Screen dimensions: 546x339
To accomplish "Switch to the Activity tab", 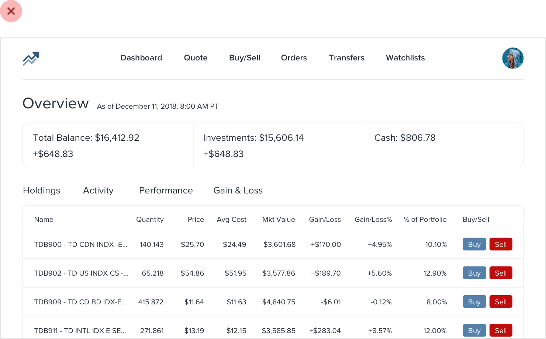I will click(98, 191).
